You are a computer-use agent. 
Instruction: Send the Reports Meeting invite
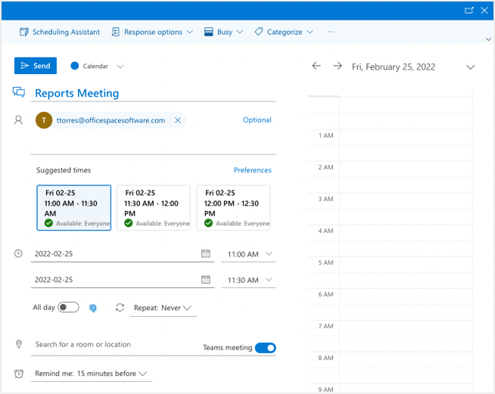click(x=36, y=66)
